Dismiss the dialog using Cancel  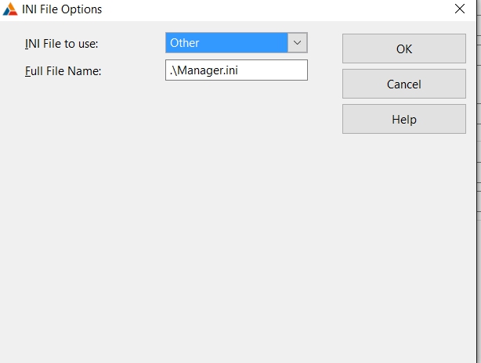pos(403,84)
